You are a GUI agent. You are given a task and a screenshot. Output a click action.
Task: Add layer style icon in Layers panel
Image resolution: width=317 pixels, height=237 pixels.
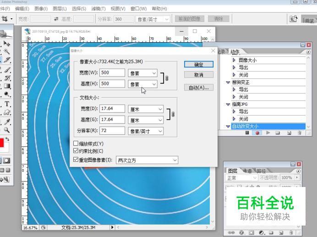pos(241,232)
